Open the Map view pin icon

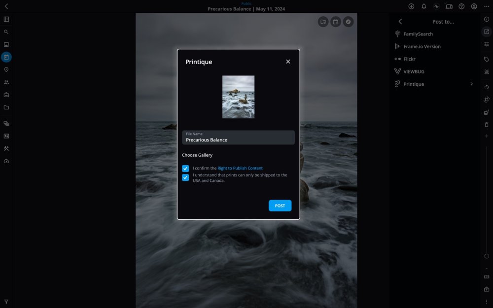click(x=6, y=69)
